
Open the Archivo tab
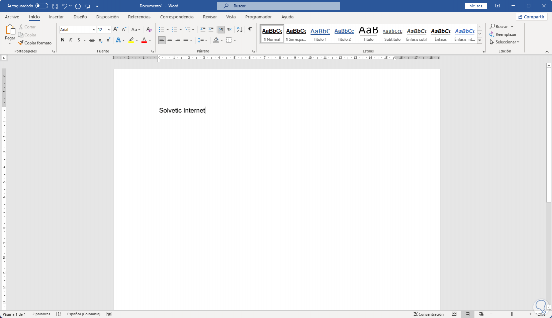point(12,17)
